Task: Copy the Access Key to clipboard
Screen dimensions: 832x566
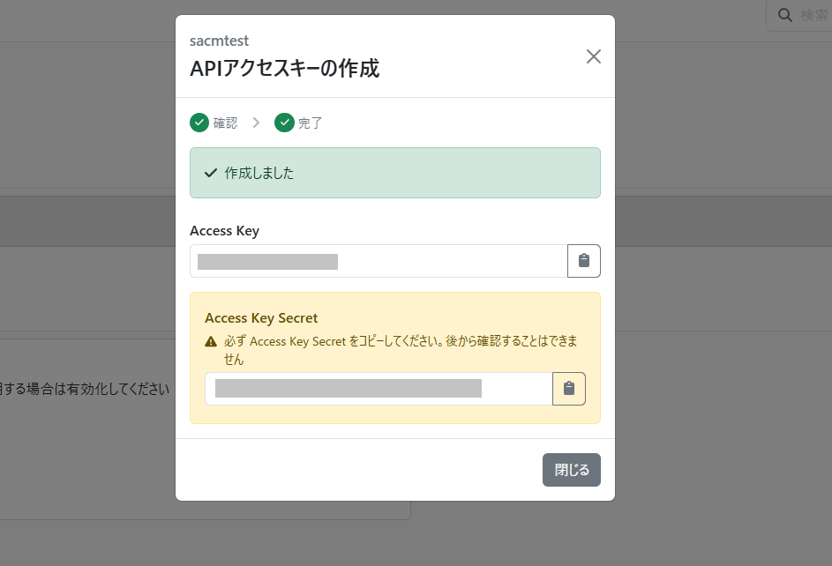Action: 583,261
